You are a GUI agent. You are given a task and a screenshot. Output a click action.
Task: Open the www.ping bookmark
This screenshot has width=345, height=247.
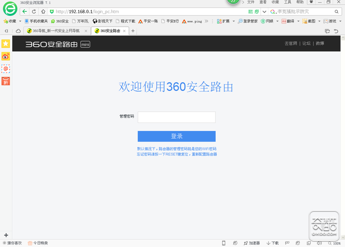point(192,21)
